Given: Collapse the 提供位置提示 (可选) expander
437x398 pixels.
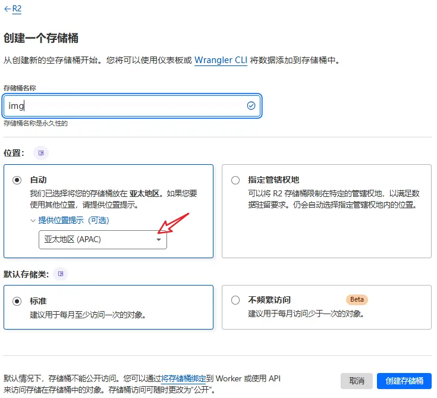Looking at the screenshot, I should tap(70, 220).
